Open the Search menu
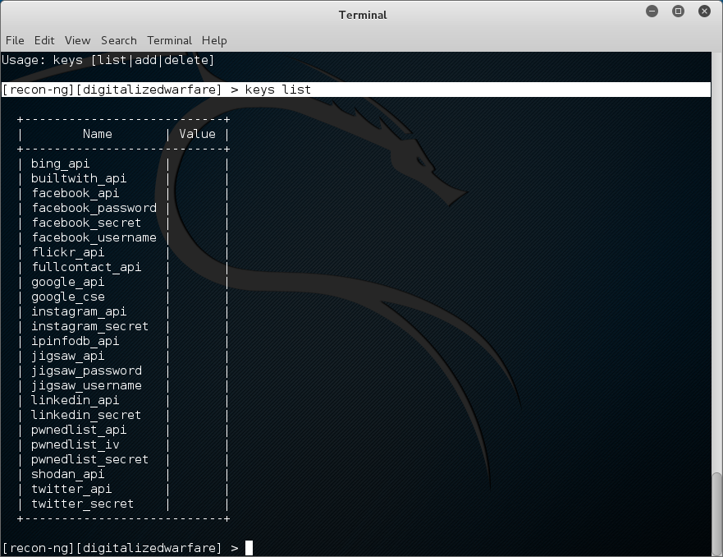Viewport: 723px width, 557px height. point(119,40)
